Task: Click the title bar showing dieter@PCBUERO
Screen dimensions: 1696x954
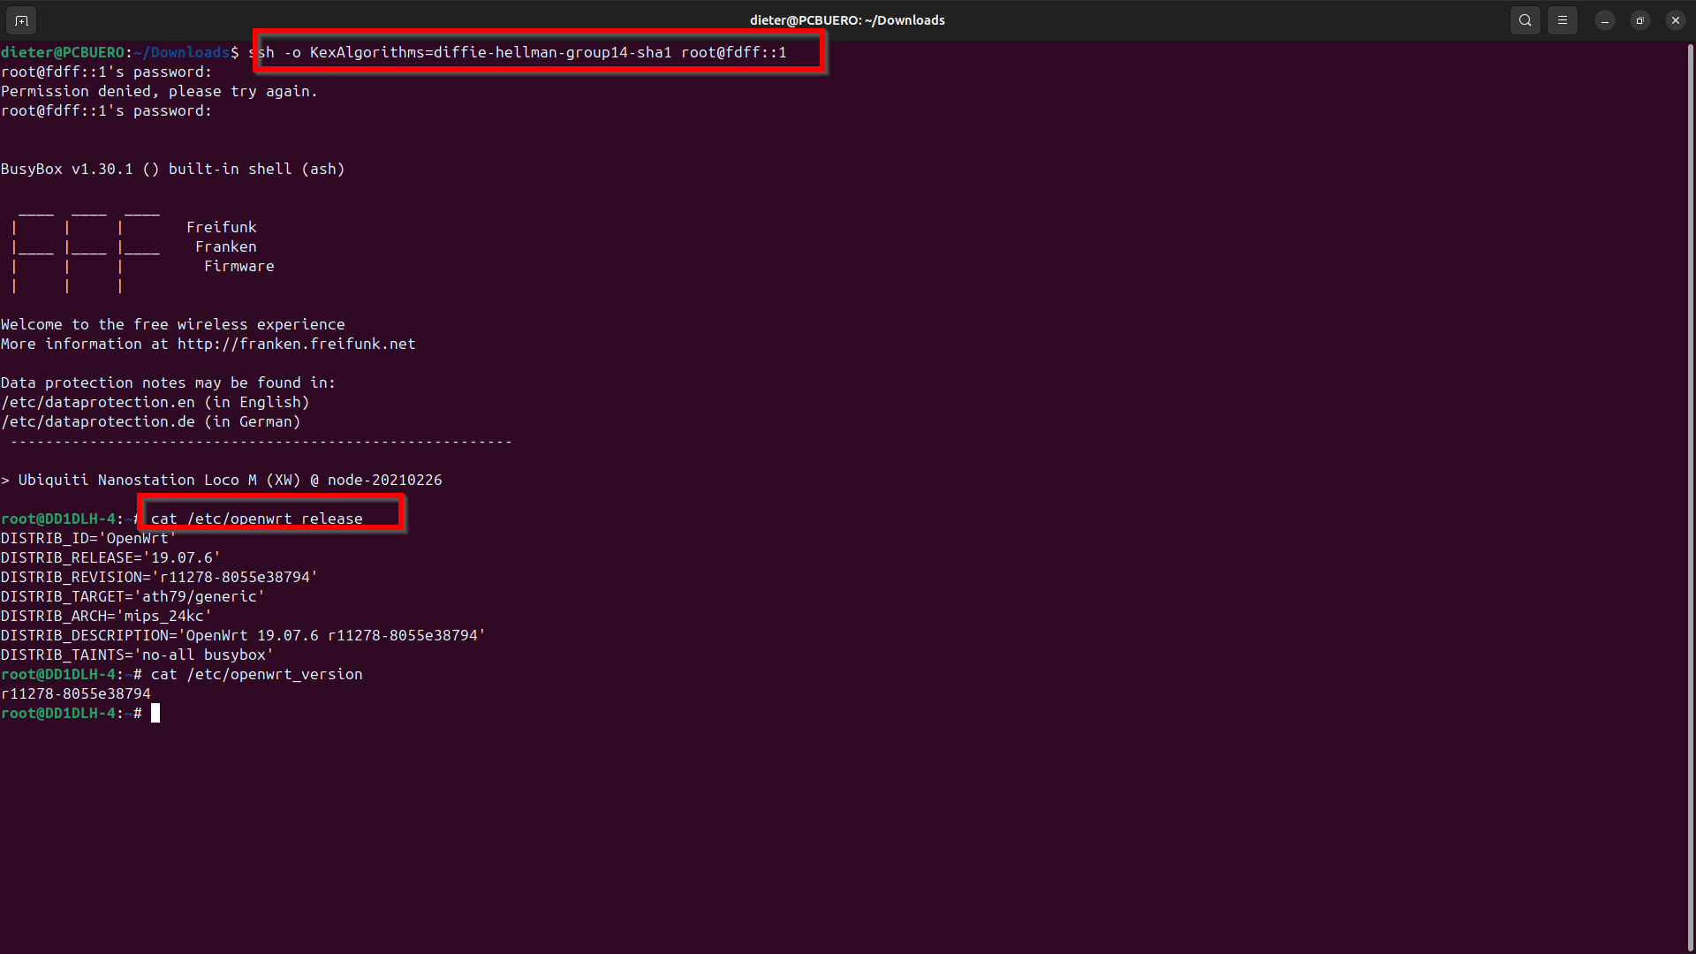Action: pyautogui.click(x=846, y=19)
